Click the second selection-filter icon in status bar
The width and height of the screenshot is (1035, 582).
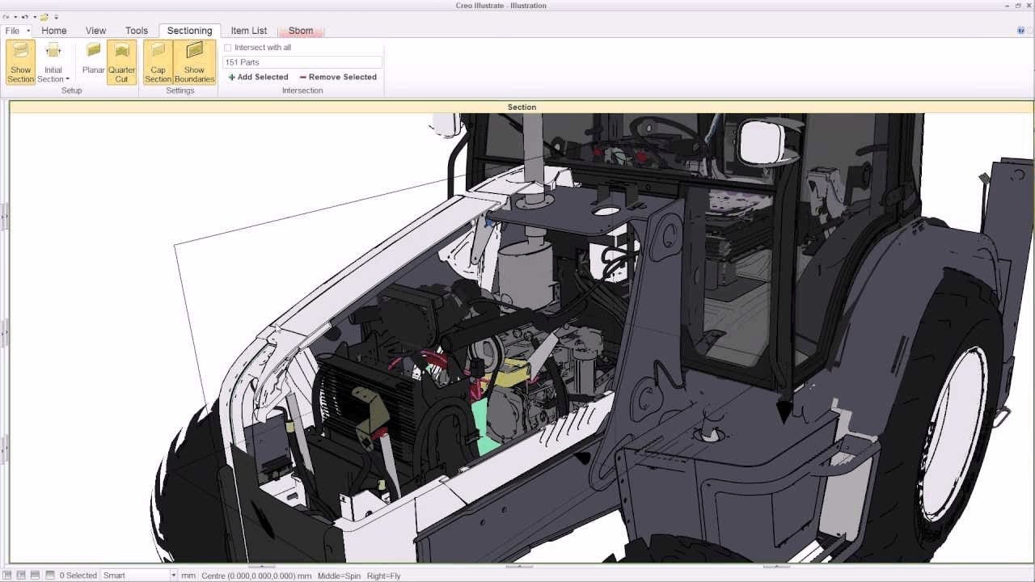(20, 576)
